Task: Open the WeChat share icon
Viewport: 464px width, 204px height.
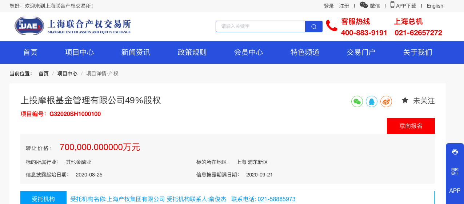Action: pos(357,101)
